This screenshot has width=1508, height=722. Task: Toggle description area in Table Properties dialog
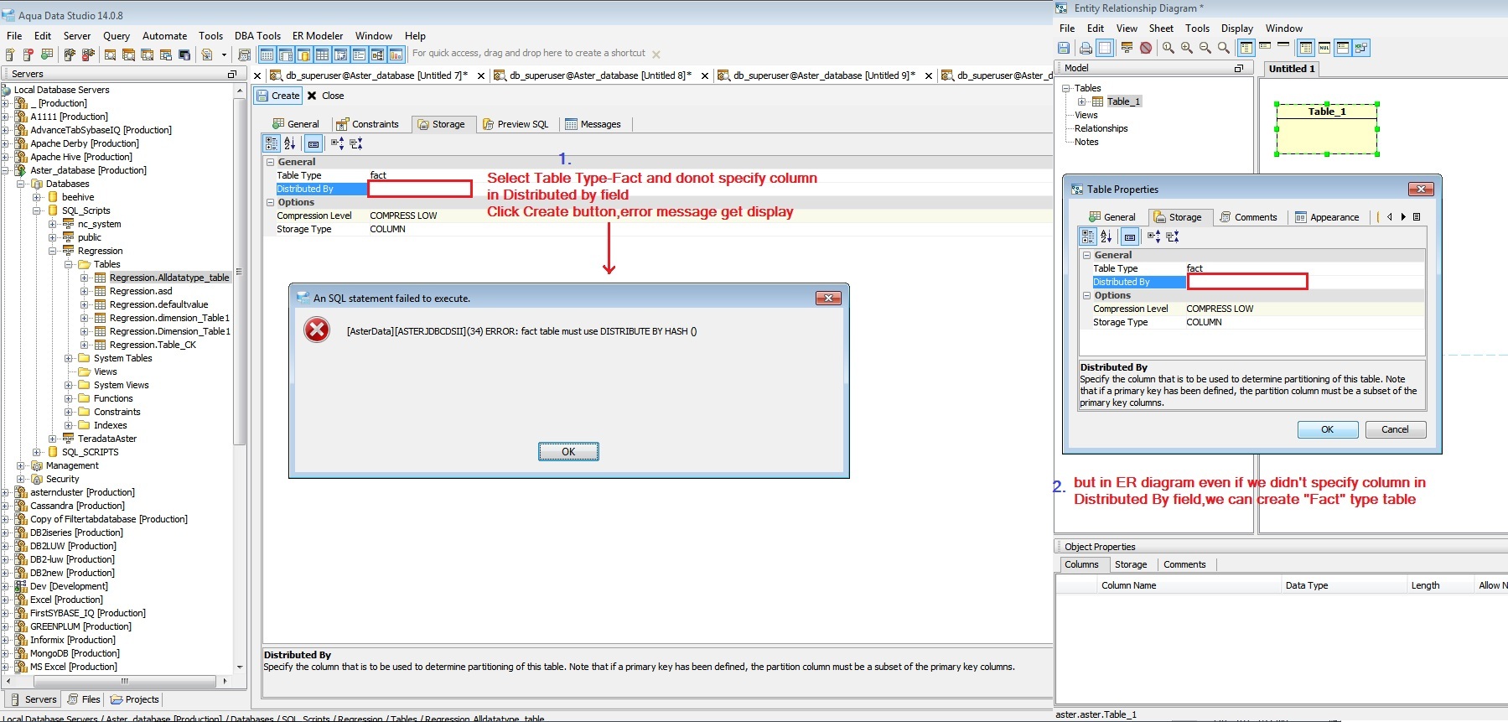tap(1130, 236)
